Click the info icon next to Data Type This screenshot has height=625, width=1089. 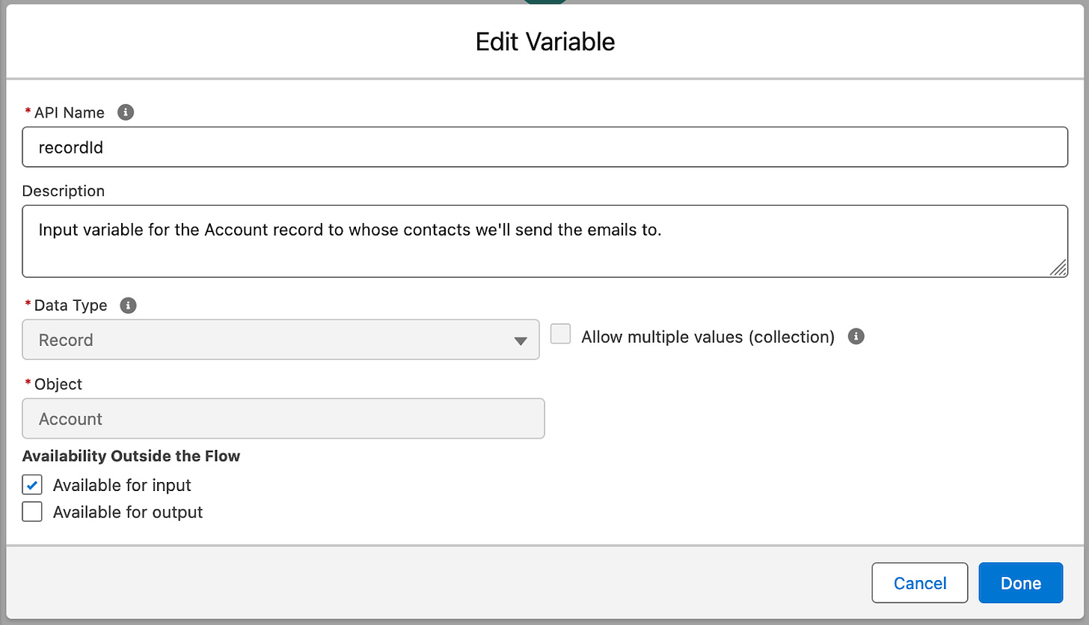pyautogui.click(x=128, y=305)
